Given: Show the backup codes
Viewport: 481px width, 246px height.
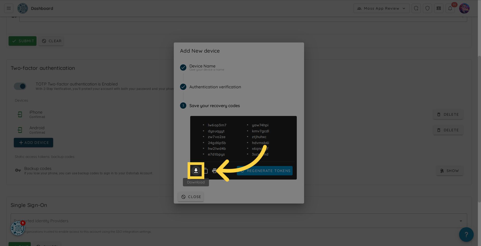Looking at the screenshot, I should pyautogui.click(x=449, y=171).
